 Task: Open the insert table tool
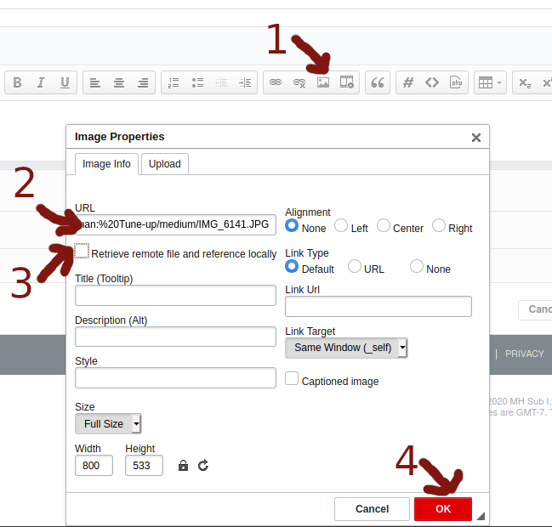[486, 83]
